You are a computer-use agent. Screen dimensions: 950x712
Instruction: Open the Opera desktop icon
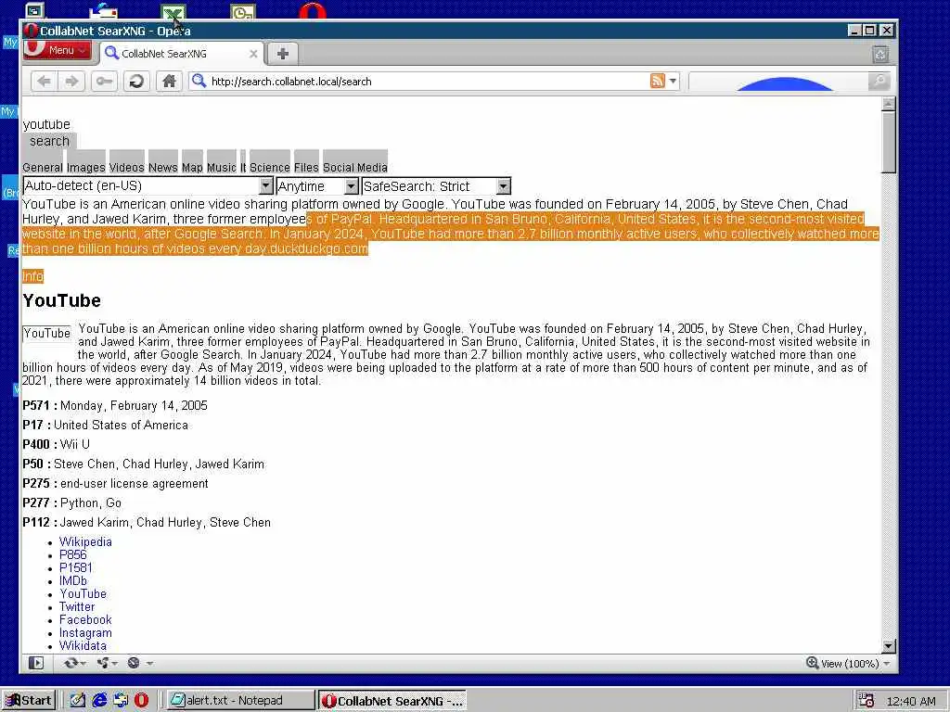point(313,11)
